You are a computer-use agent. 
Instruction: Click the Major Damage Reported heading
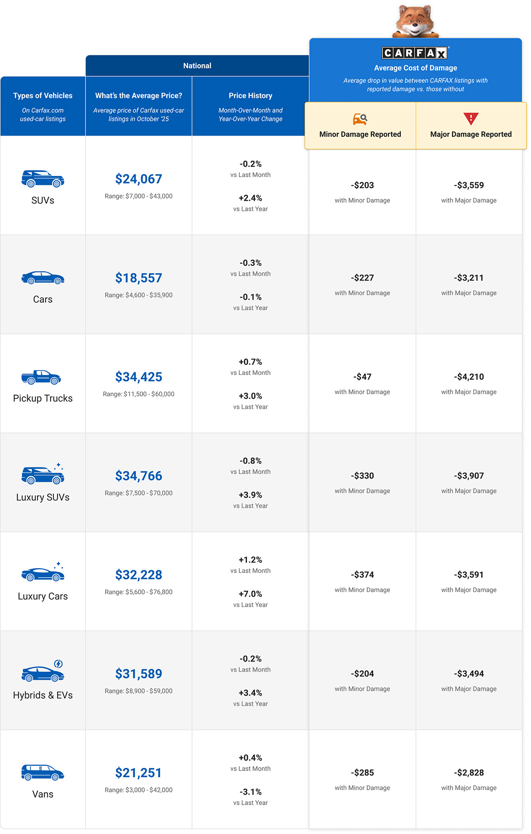point(471,134)
